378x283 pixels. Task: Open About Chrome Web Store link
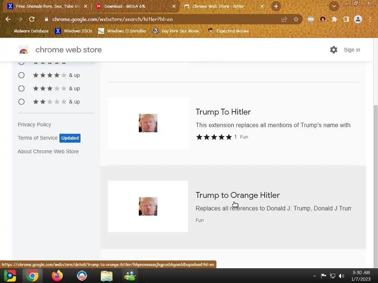click(x=48, y=151)
